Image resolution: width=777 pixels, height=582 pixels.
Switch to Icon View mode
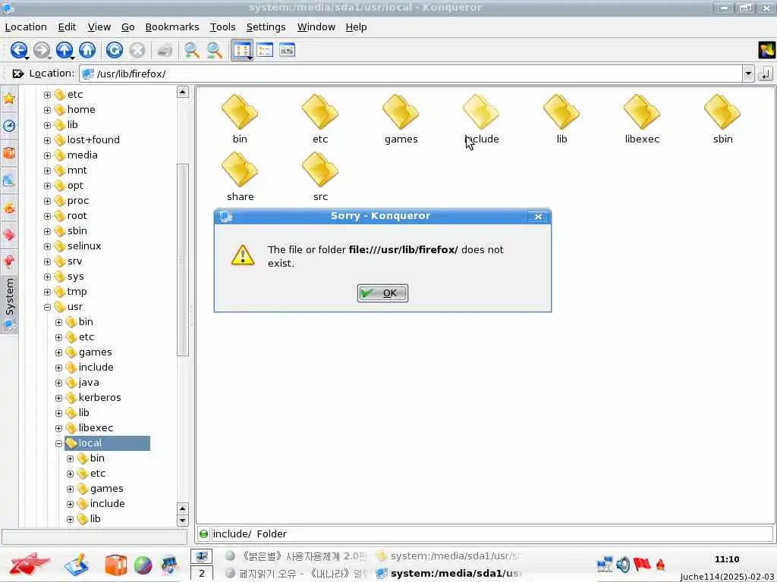pyautogui.click(x=242, y=50)
